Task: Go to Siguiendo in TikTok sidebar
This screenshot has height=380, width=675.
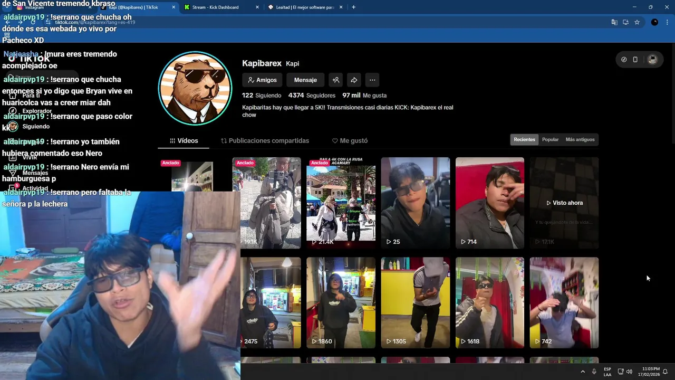Action: tap(36, 127)
